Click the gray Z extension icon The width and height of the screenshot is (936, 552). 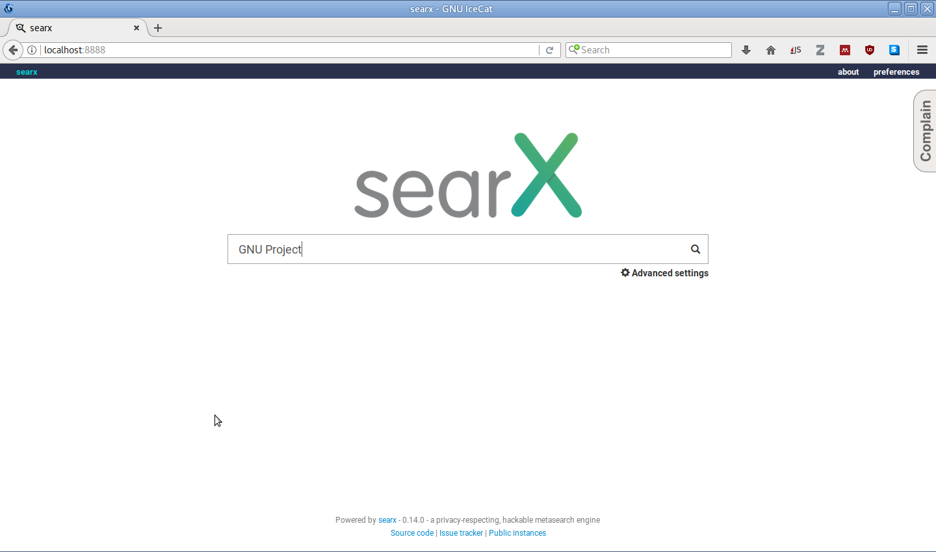[x=820, y=50]
